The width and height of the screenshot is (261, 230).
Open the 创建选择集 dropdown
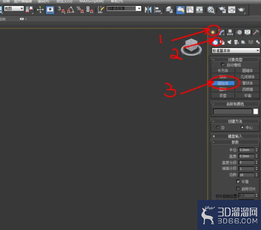(124, 8)
